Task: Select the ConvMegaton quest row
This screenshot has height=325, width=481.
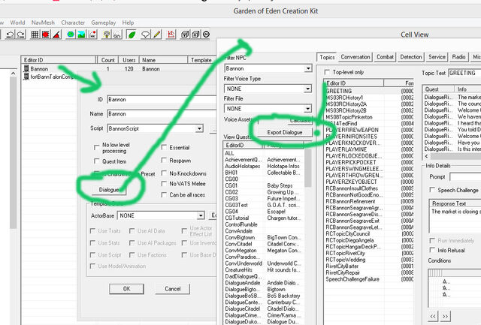Action: [x=264, y=250]
